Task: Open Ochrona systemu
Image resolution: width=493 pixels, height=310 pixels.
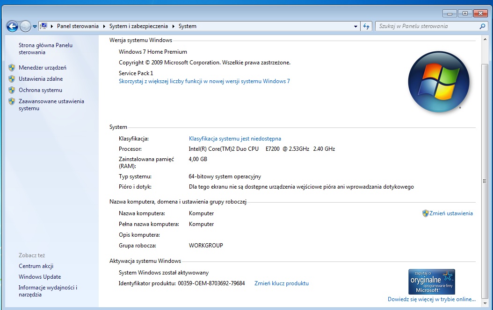Action: click(40, 90)
